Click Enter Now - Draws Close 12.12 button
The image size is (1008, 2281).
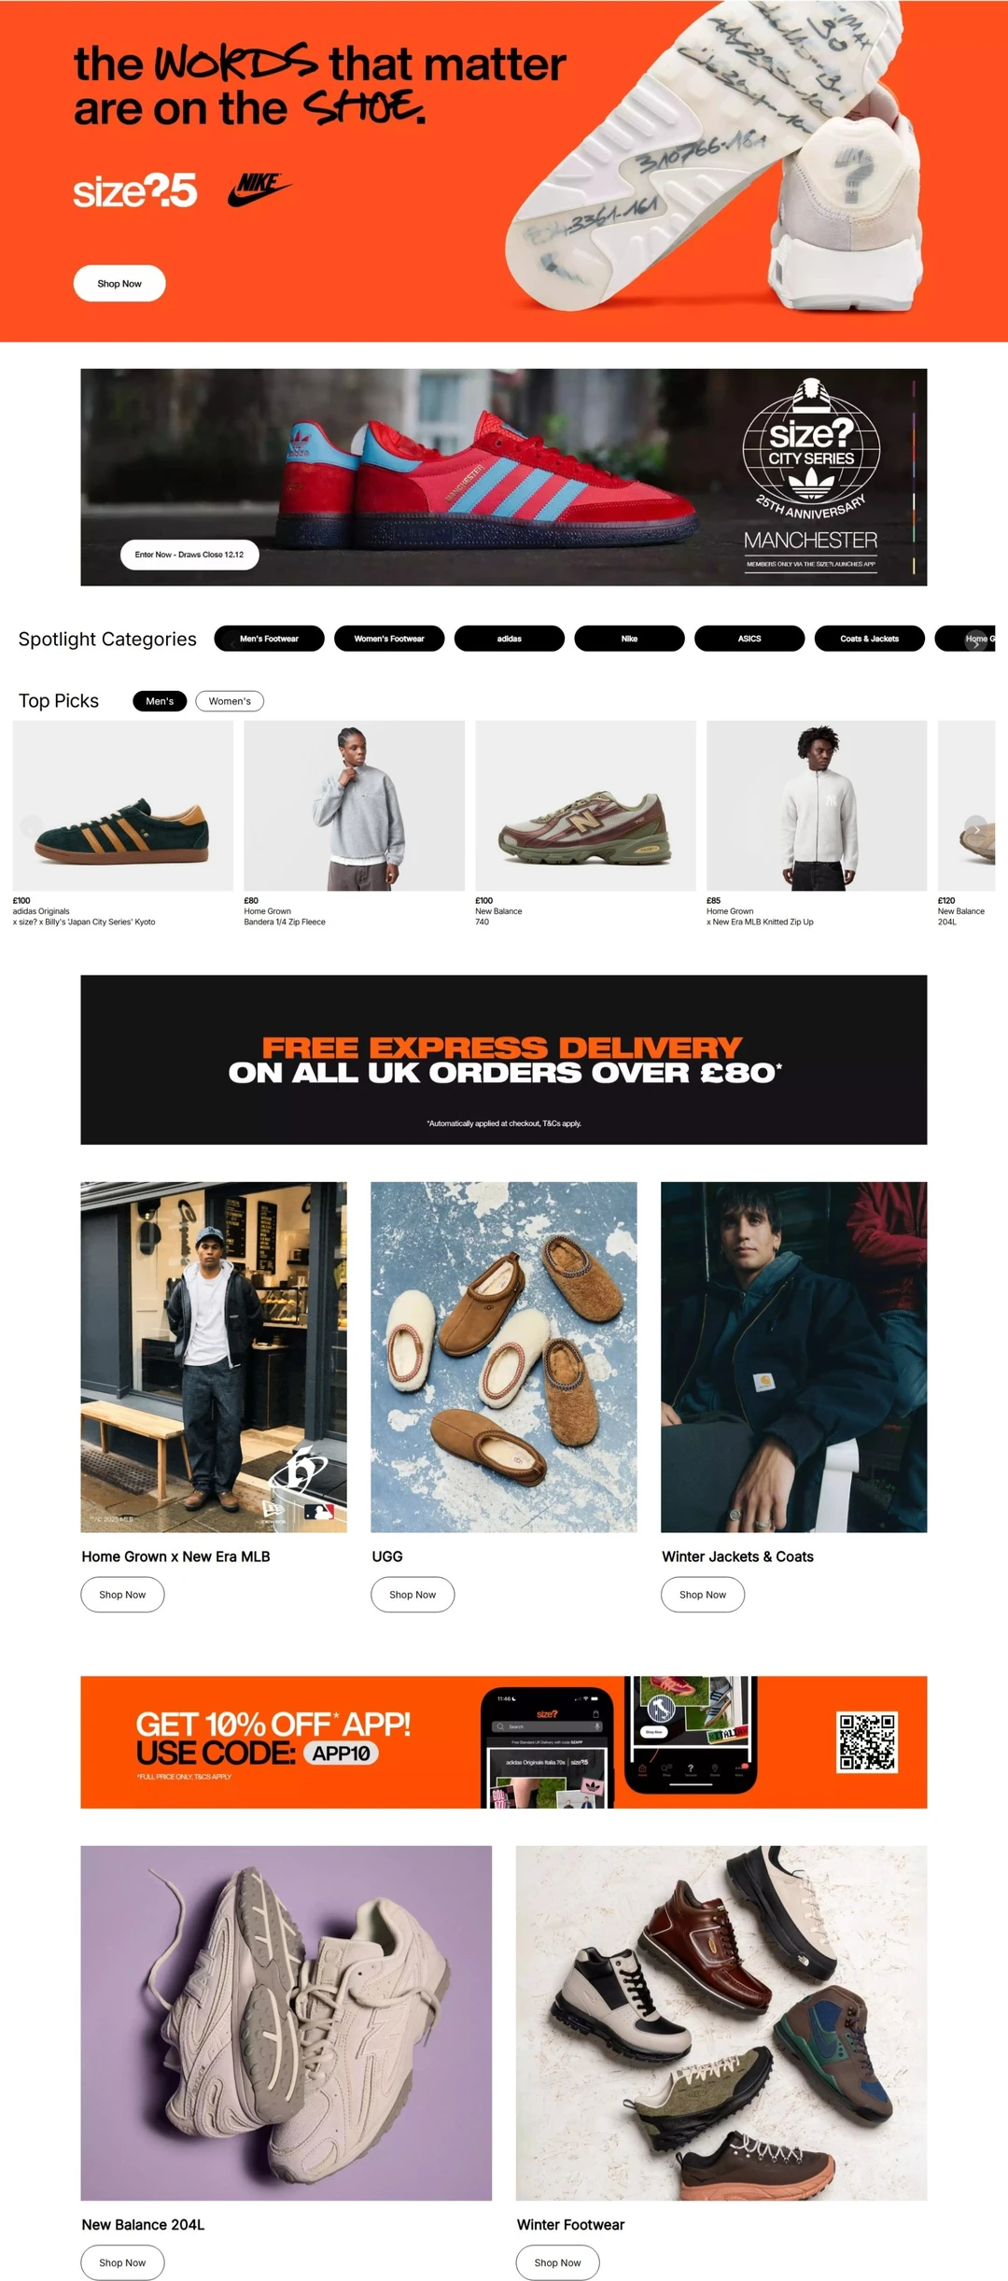click(189, 555)
